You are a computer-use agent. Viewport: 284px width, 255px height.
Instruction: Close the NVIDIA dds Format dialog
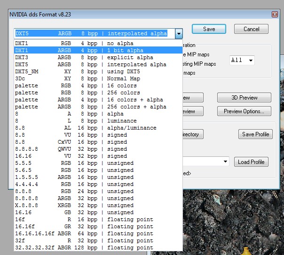click(275, 14)
